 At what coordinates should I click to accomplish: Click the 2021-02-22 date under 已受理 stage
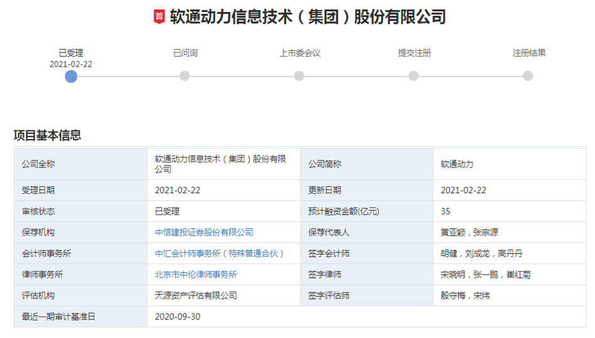coord(71,65)
